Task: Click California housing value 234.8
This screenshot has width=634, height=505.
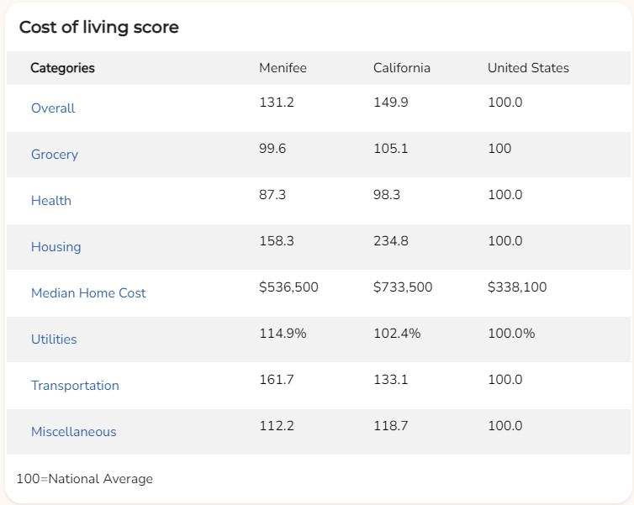Action: click(x=391, y=241)
